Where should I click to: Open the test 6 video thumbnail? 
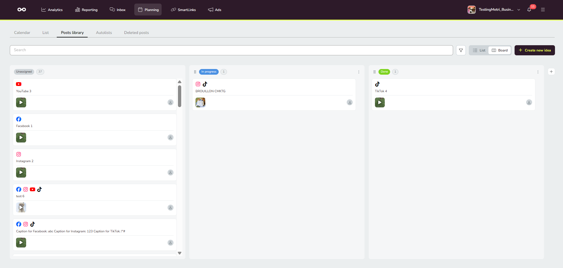(x=21, y=208)
